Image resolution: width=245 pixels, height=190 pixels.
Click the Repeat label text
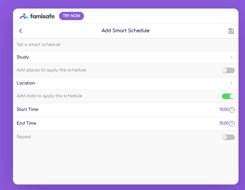point(24,137)
